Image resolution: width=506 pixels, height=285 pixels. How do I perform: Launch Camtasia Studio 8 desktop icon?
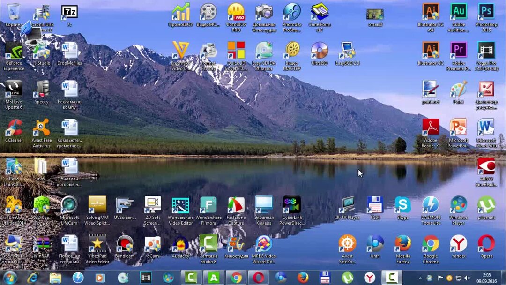pos(208,249)
